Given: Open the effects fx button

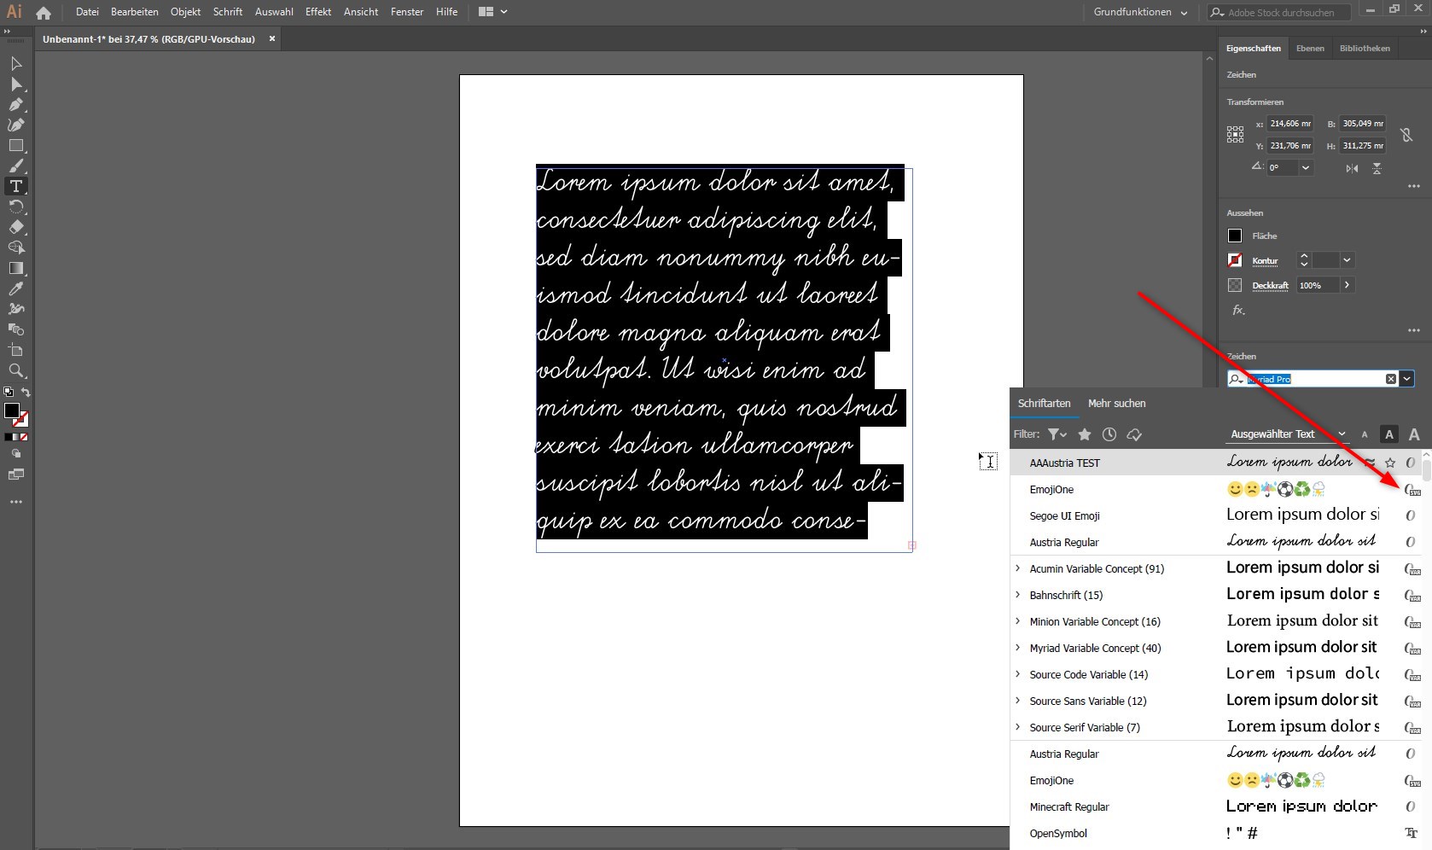Looking at the screenshot, I should (x=1238, y=311).
